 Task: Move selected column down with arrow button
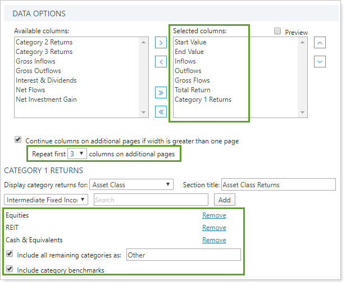pos(320,61)
